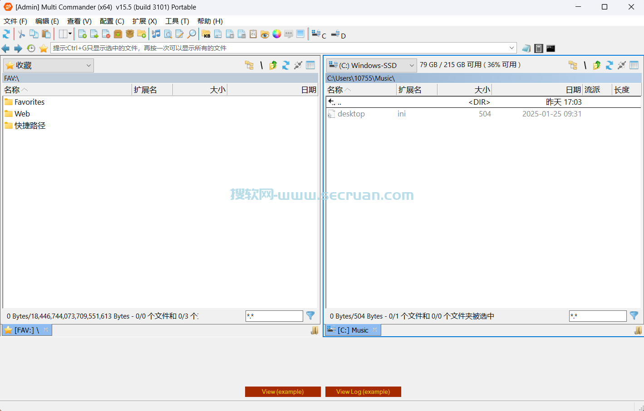Refresh the left panel file list

click(x=285, y=65)
